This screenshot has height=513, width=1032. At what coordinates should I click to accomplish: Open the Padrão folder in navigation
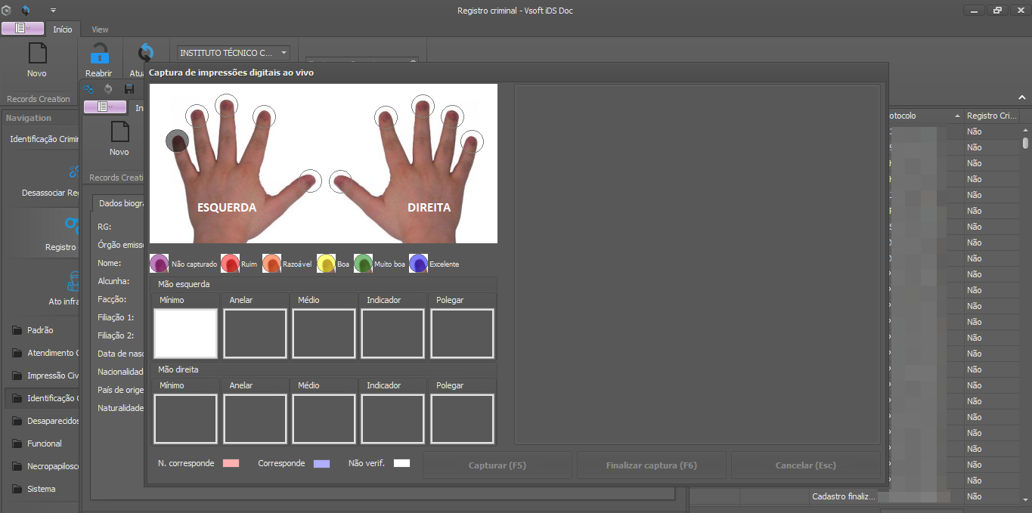39,330
